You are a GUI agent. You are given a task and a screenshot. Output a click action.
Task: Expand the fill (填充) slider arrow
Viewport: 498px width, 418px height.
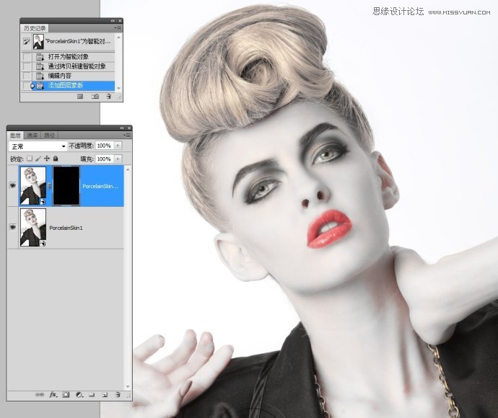pyautogui.click(x=118, y=159)
